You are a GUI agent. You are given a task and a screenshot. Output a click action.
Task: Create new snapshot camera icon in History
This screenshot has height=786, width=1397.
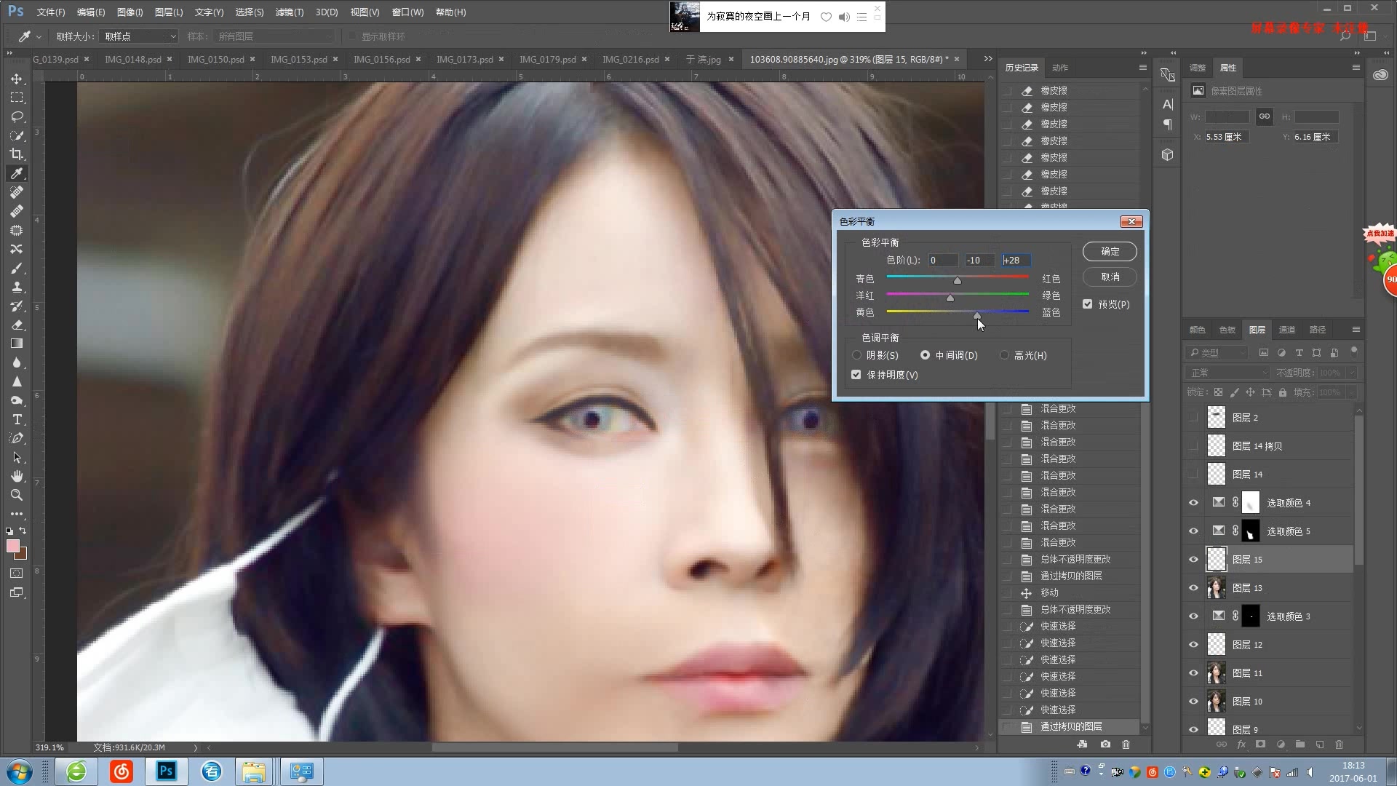tap(1105, 745)
